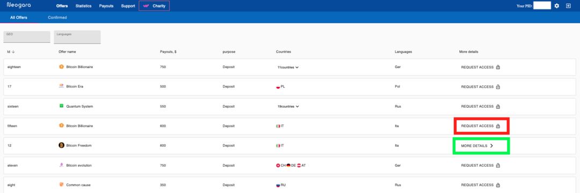
Task: Click the Common cause offer name
Action: pyautogui.click(x=78, y=185)
